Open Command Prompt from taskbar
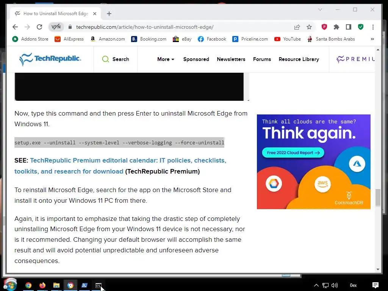The image size is (388, 291). coord(99,285)
